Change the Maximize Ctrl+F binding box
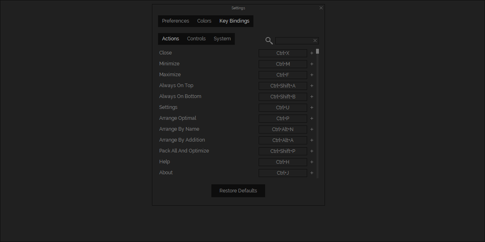This screenshot has height=242, width=485. pos(283,75)
